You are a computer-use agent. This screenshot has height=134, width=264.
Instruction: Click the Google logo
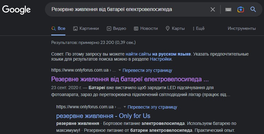coord(16,9)
